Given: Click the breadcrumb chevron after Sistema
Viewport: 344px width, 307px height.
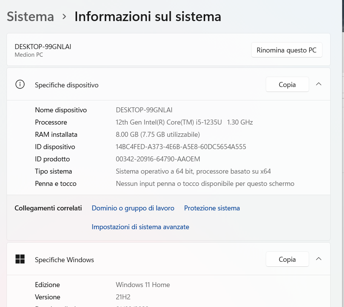Looking at the screenshot, I should click(64, 16).
